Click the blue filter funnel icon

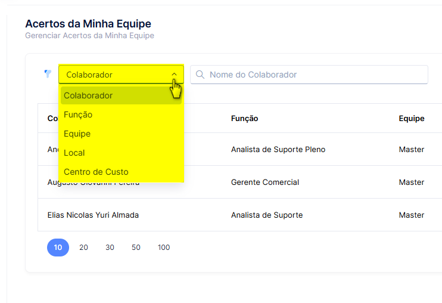click(48, 73)
